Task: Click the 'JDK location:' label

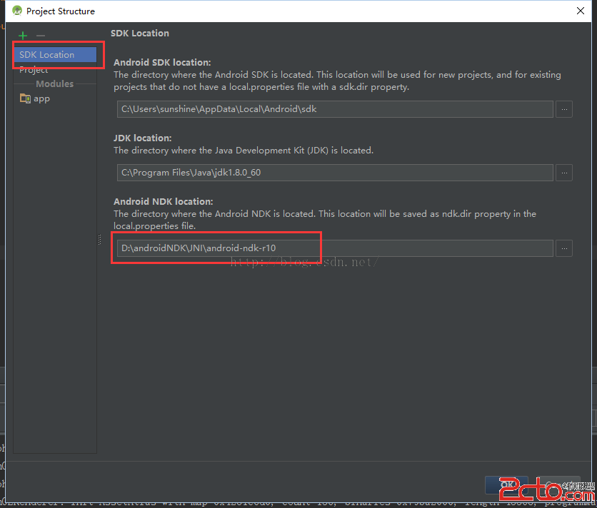Action: click(x=142, y=138)
